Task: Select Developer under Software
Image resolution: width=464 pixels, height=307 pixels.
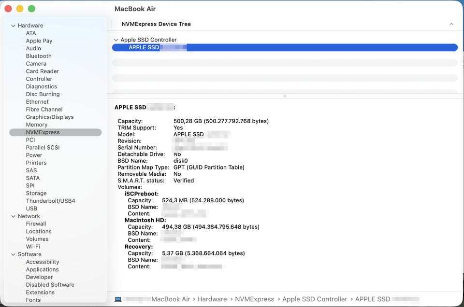Action: coord(39,277)
